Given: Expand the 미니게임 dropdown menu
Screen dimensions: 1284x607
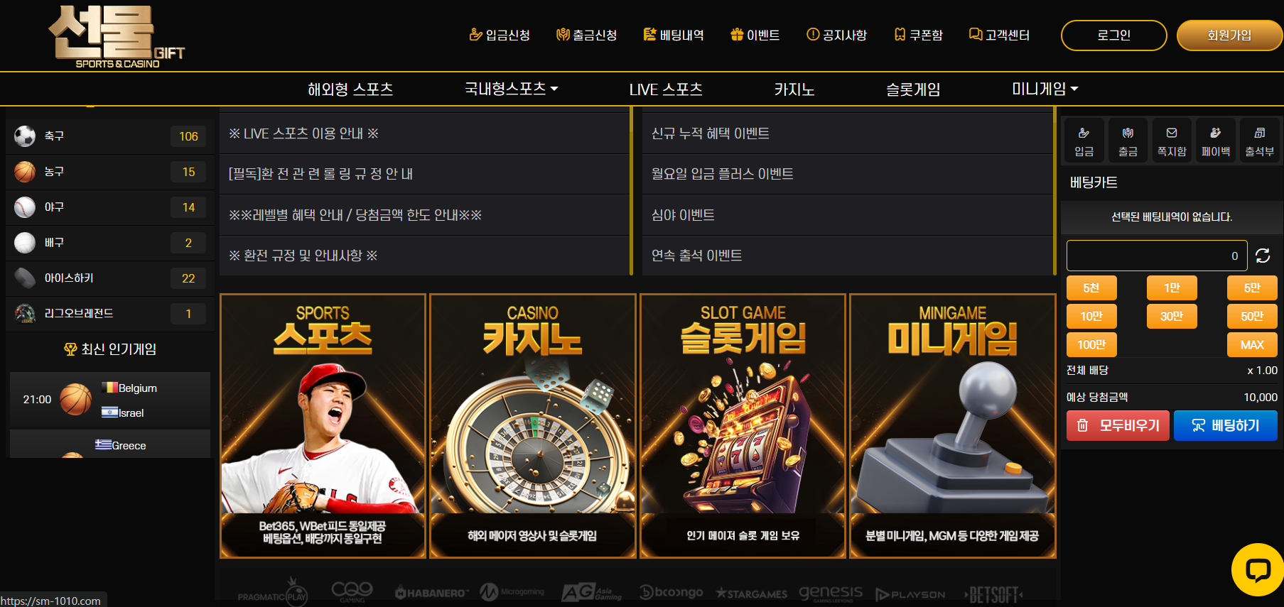Looking at the screenshot, I should [1045, 89].
